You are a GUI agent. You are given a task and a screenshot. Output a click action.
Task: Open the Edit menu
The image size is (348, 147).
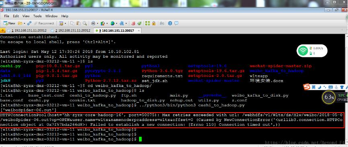16,16
